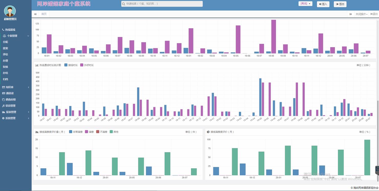This screenshot has width=379, height=191.
Task: Click the 签出 check-out button
Action: click(x=340, y=4)
